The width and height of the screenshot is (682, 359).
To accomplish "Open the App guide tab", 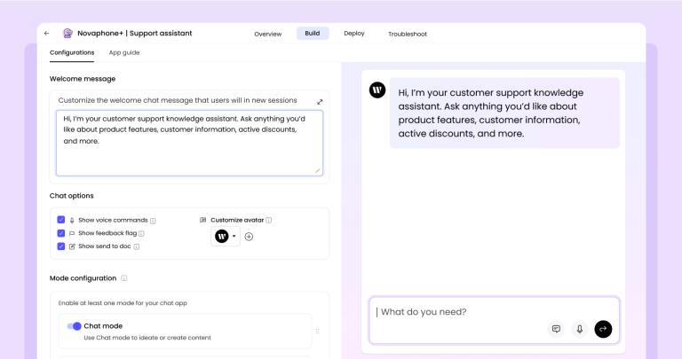I will pyautogui.click(x=124, y=52).
